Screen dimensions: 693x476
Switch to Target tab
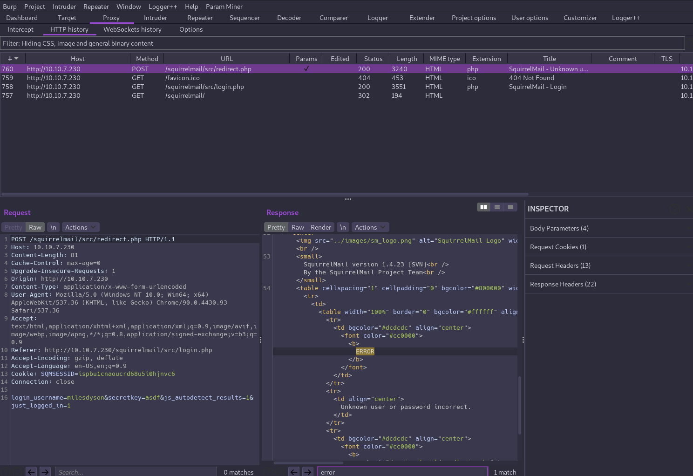coord(67,18)
